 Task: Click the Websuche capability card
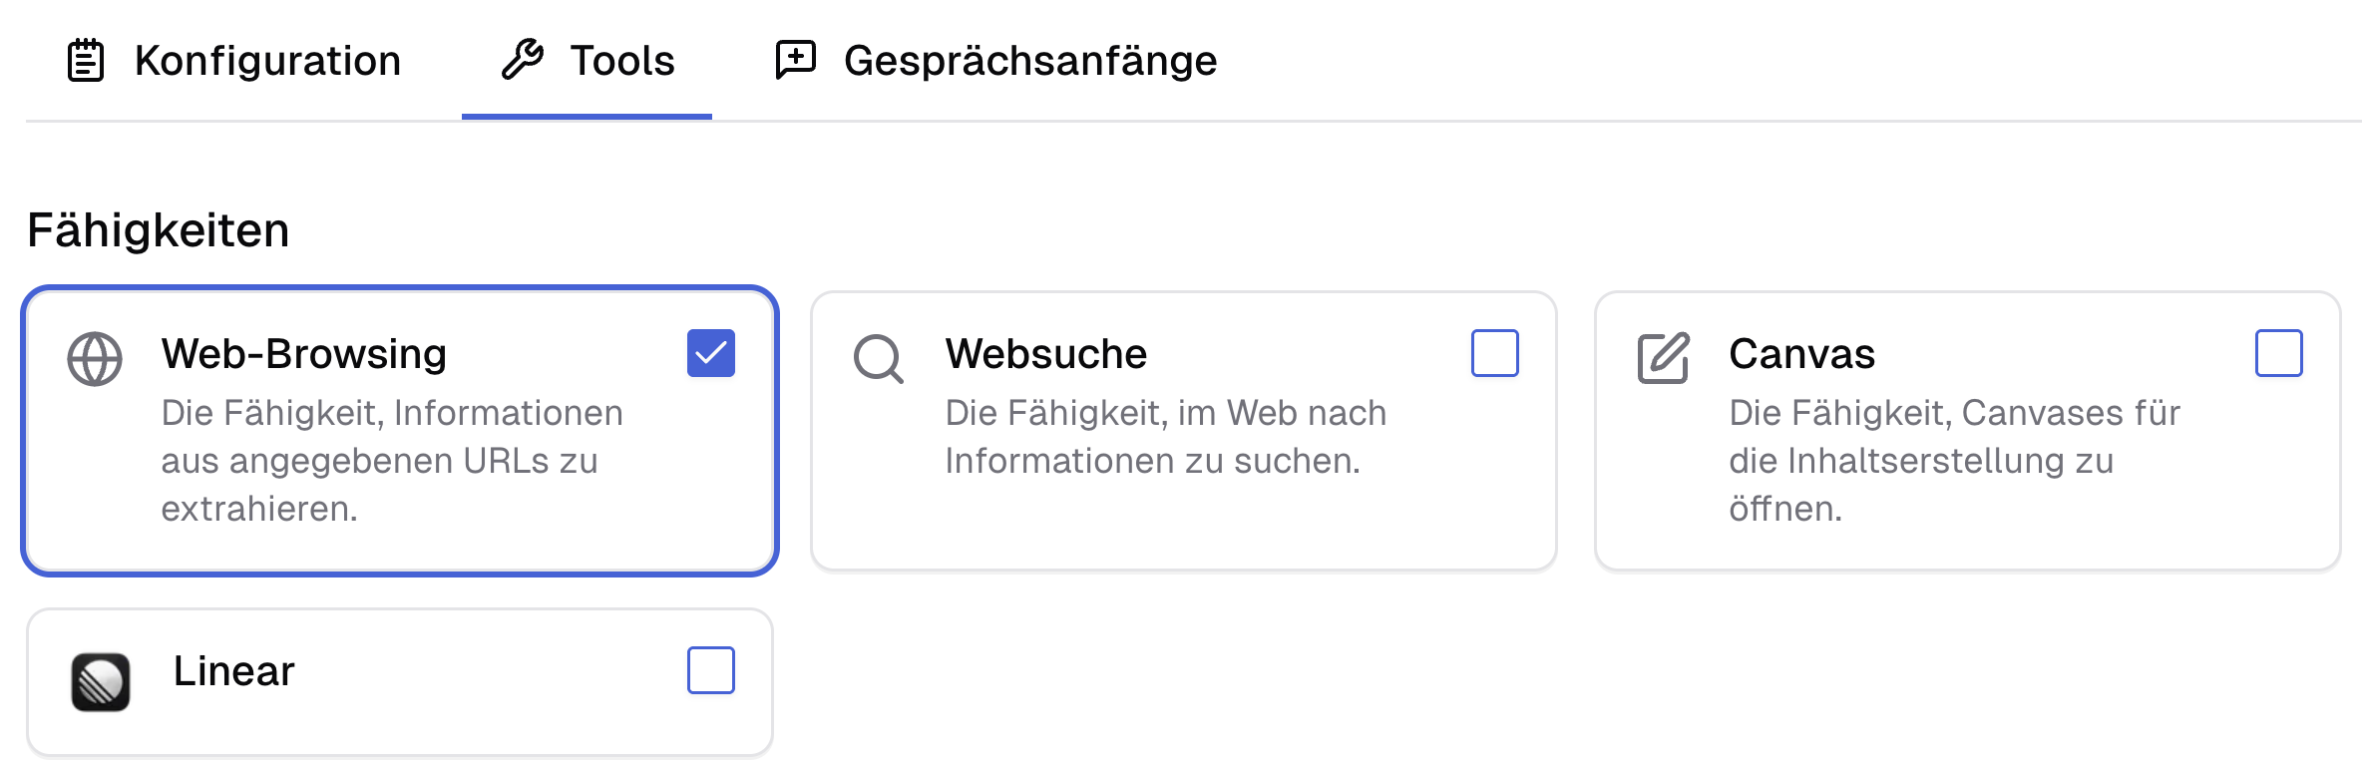coord(1183,429)
